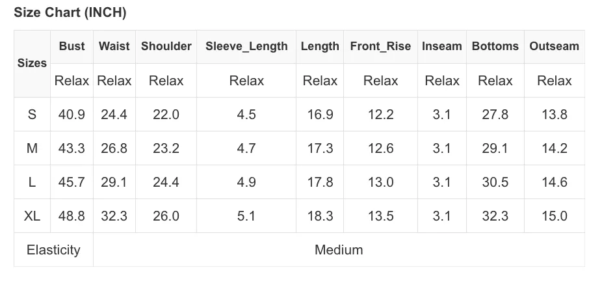
Task: Click the XL size row label
Action: tap(32, 216)
